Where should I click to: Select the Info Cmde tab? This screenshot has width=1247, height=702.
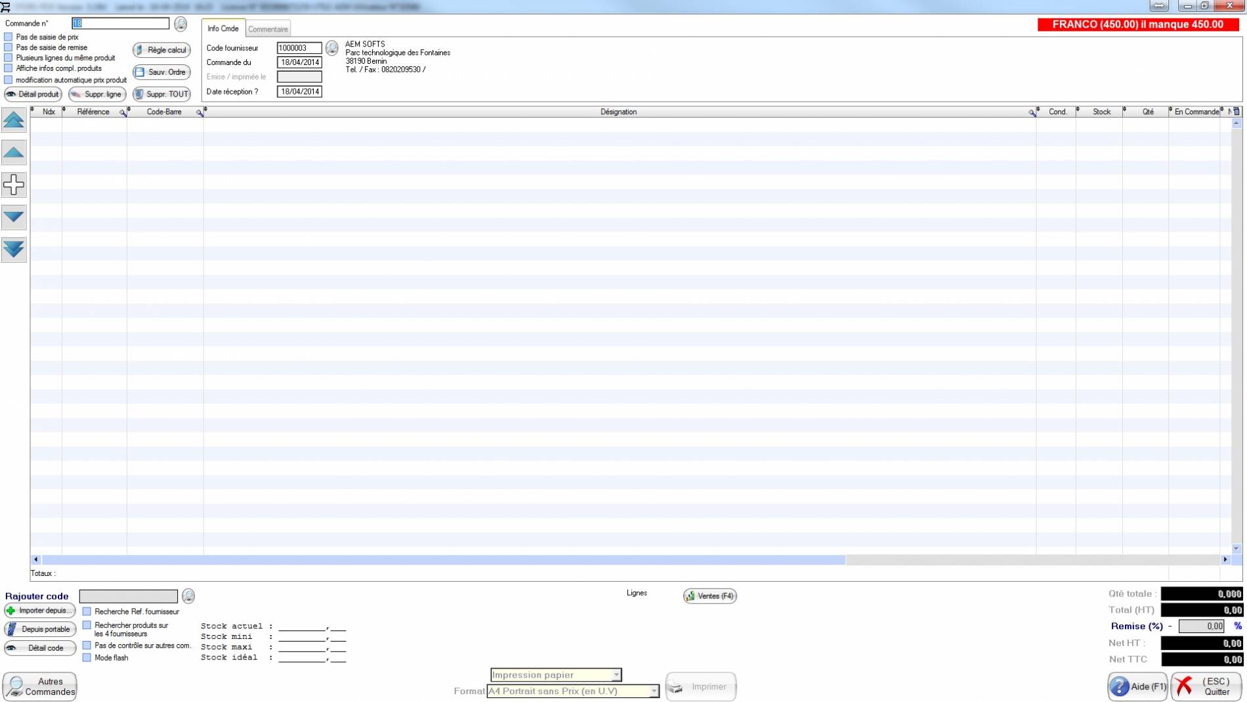pos(223,28)
